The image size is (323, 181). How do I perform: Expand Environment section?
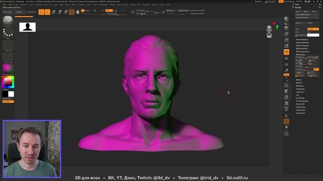pyautogui.click(x=301, y=110)
